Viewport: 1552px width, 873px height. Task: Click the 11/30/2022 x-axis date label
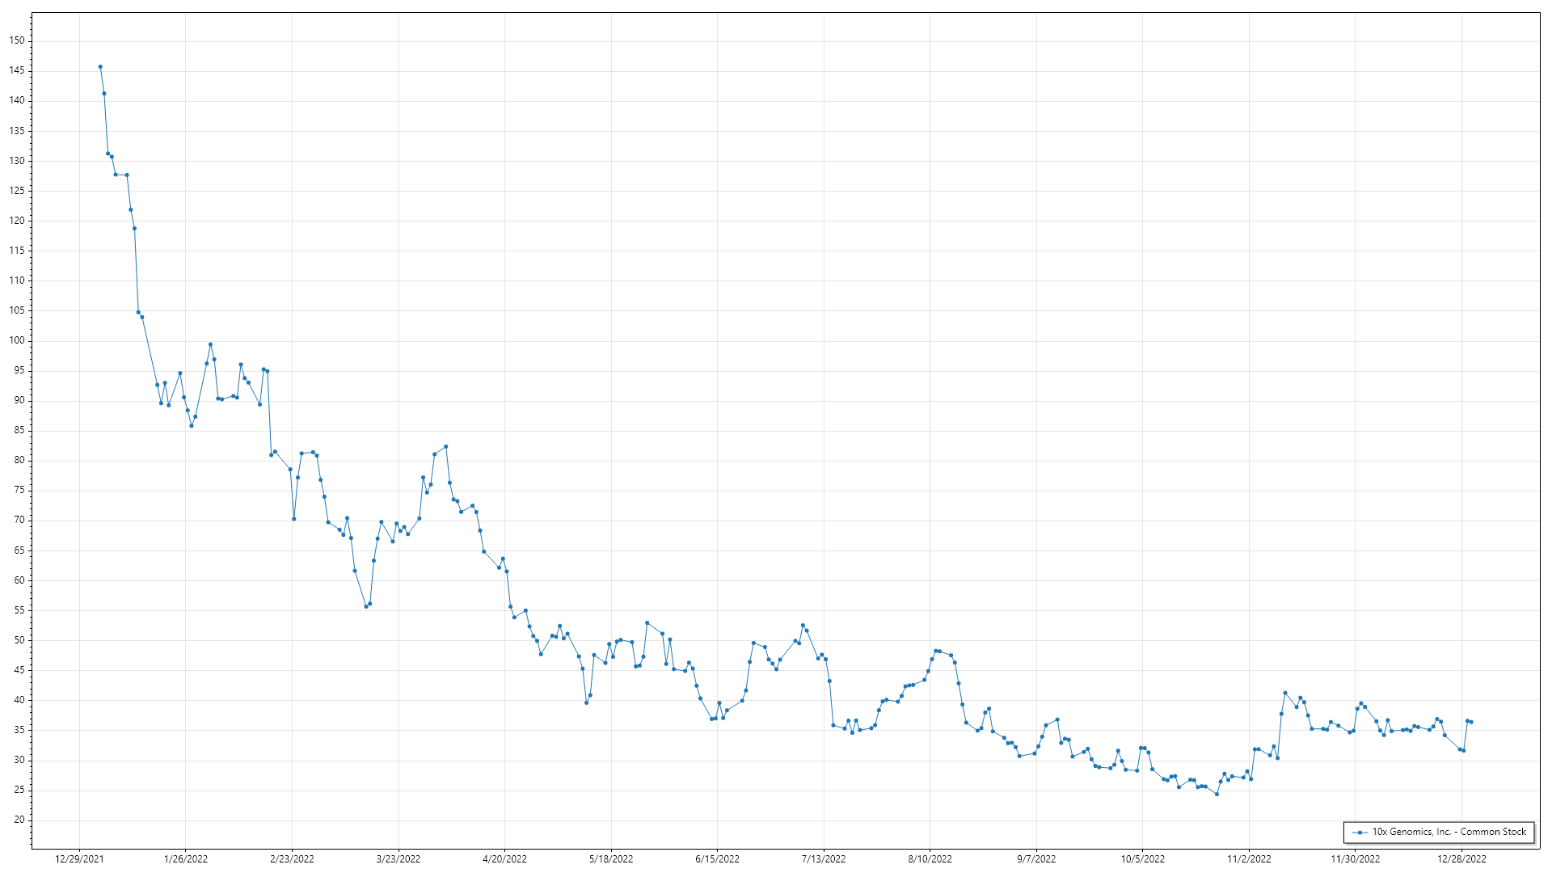(1356, 858)
